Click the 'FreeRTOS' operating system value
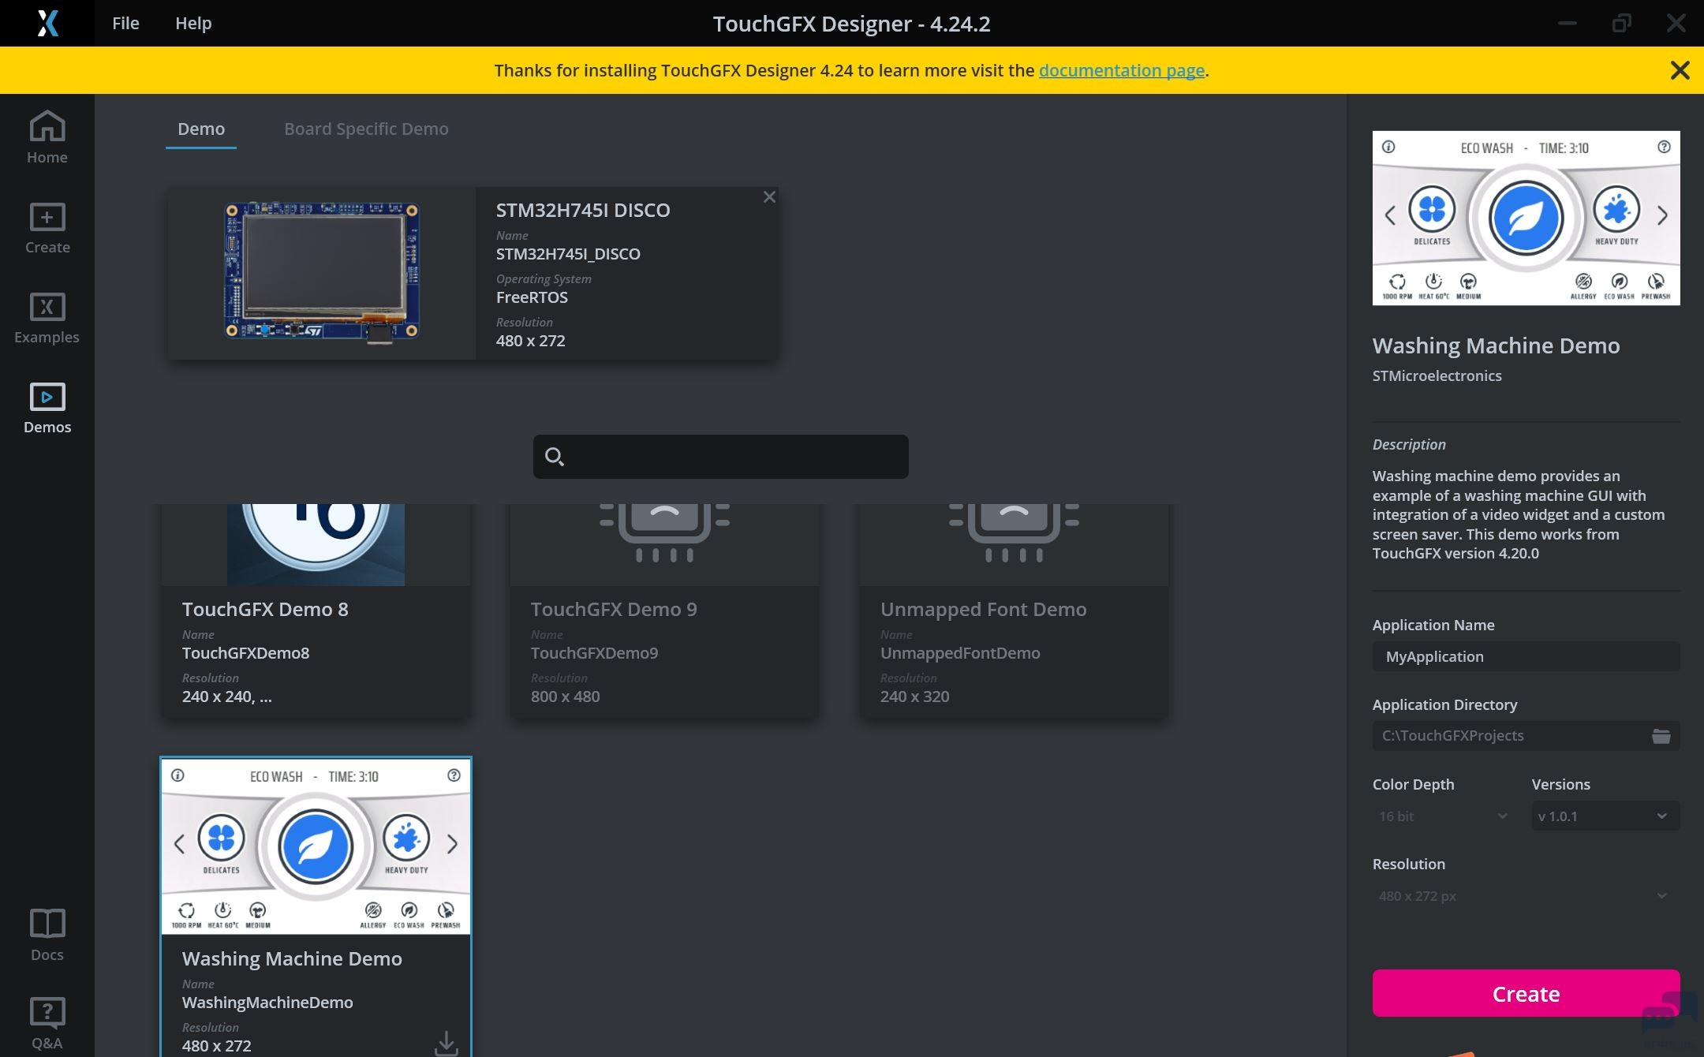The image size is (1704, 1057). [x=532, y=297]
